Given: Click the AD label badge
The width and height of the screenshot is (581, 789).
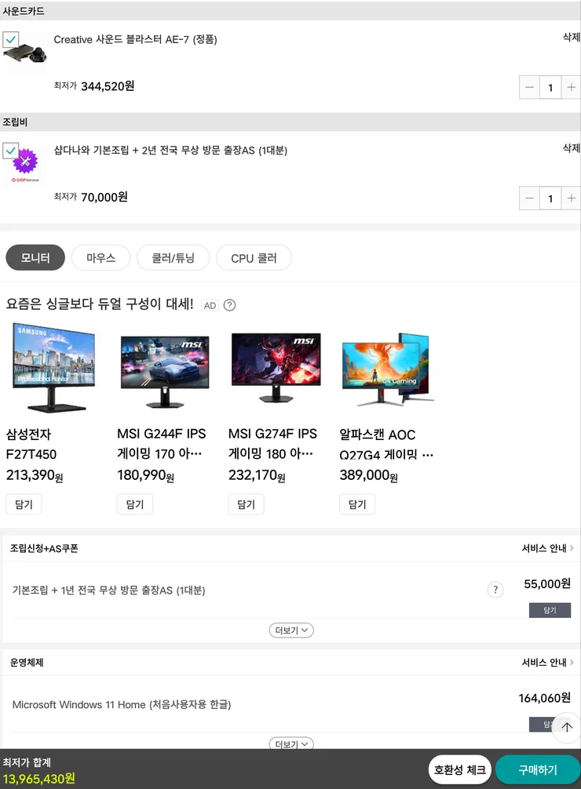Looking at the screenshot, I should tap(210, 305).
